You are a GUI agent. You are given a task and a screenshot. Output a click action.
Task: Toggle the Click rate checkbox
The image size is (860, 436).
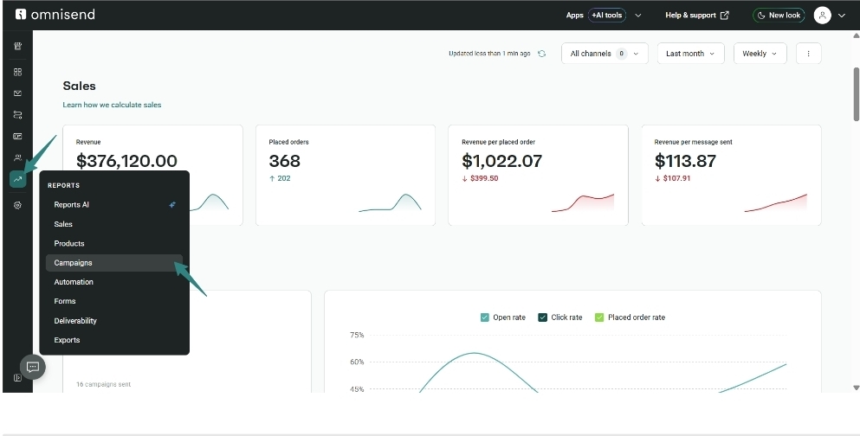click(542, 317)
